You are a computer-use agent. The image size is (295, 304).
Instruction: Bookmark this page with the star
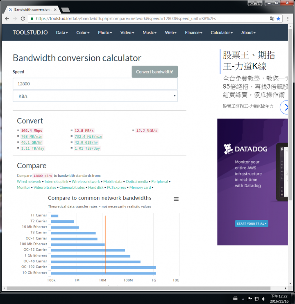(278, 18)
